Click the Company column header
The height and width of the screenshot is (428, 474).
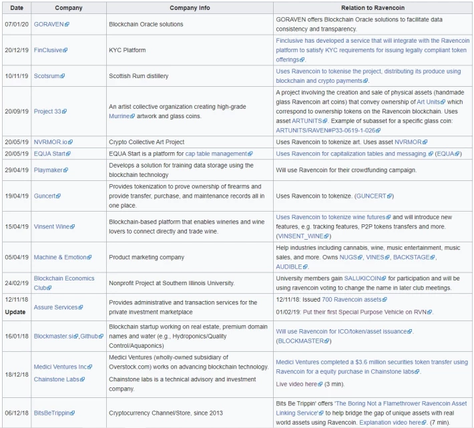[x=69, y=8]
